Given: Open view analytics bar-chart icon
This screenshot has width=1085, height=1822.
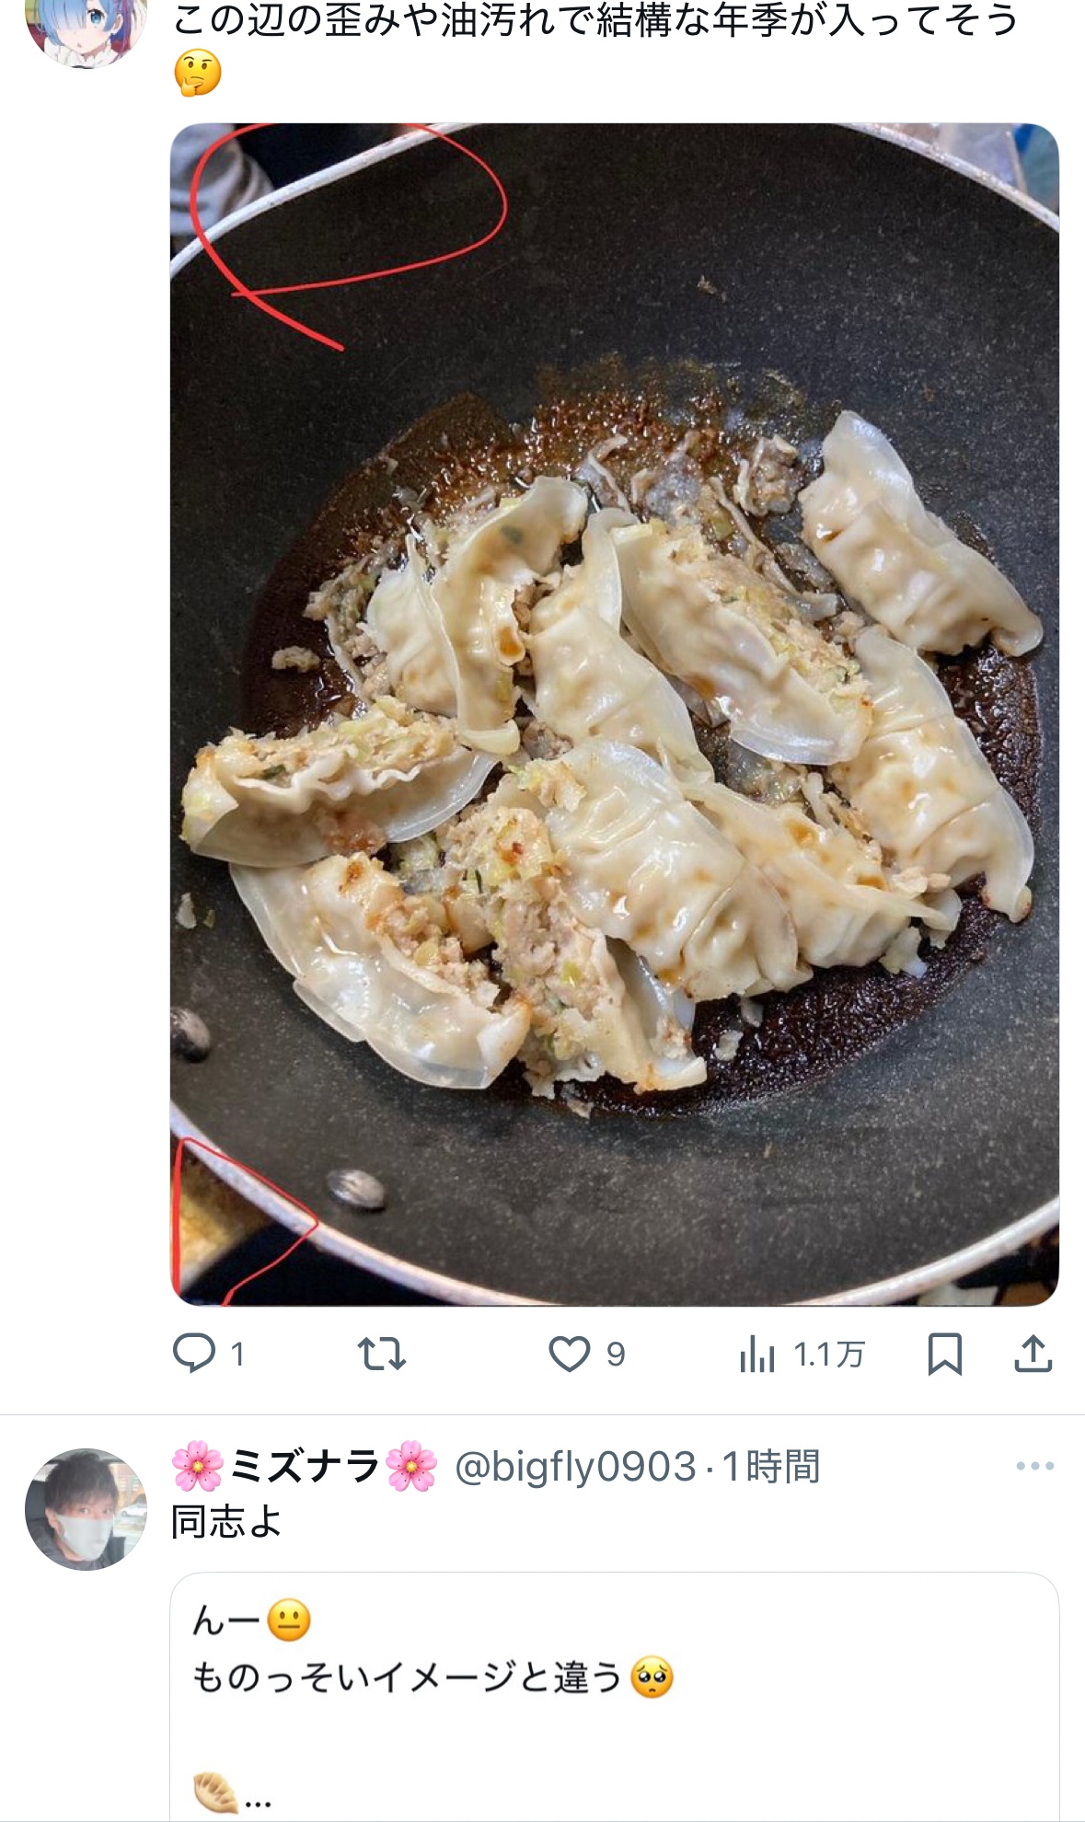Looking at the screenshot, I should 756,1355.
